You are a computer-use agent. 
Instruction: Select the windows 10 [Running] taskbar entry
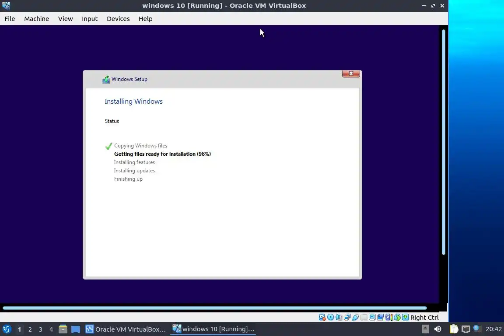click(213, 329)
